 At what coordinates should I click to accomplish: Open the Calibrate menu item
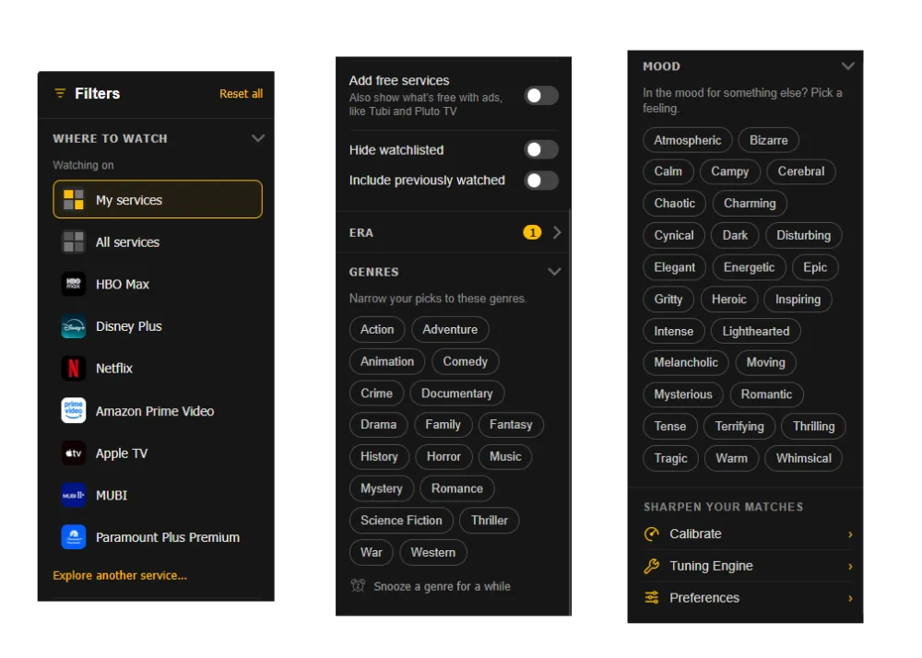coord(748,534)
